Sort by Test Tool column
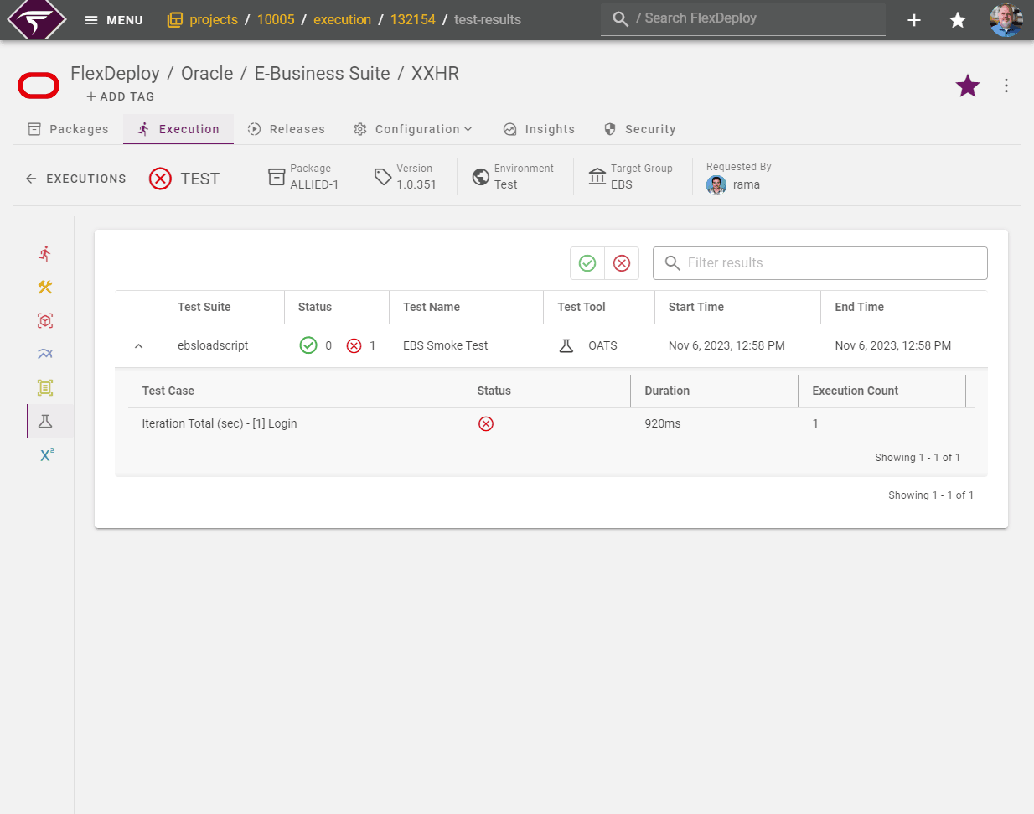 582,307
